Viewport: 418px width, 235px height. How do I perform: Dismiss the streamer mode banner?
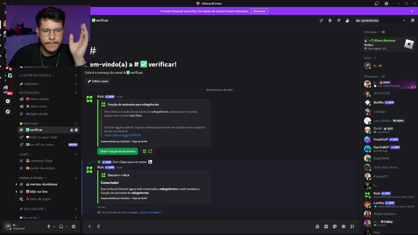[412, 11]
